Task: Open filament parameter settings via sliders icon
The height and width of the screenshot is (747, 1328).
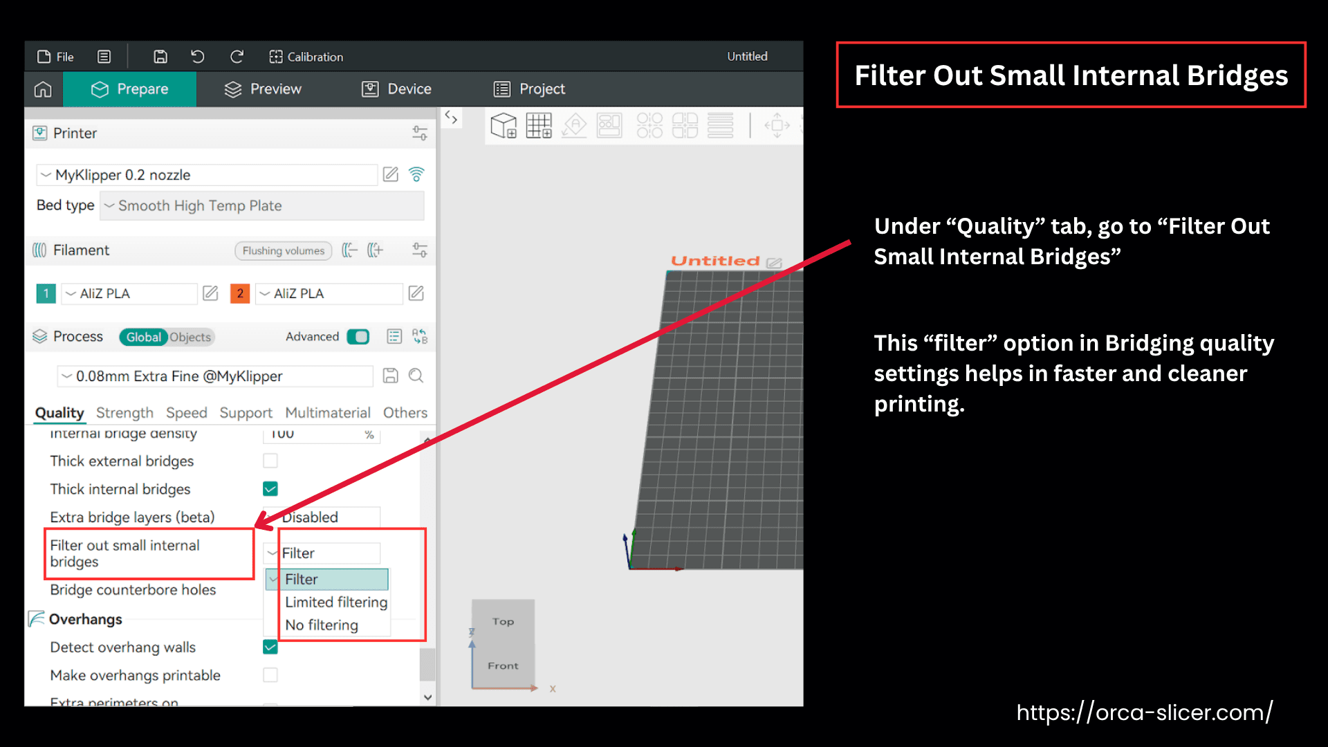Action: point(419,250)
